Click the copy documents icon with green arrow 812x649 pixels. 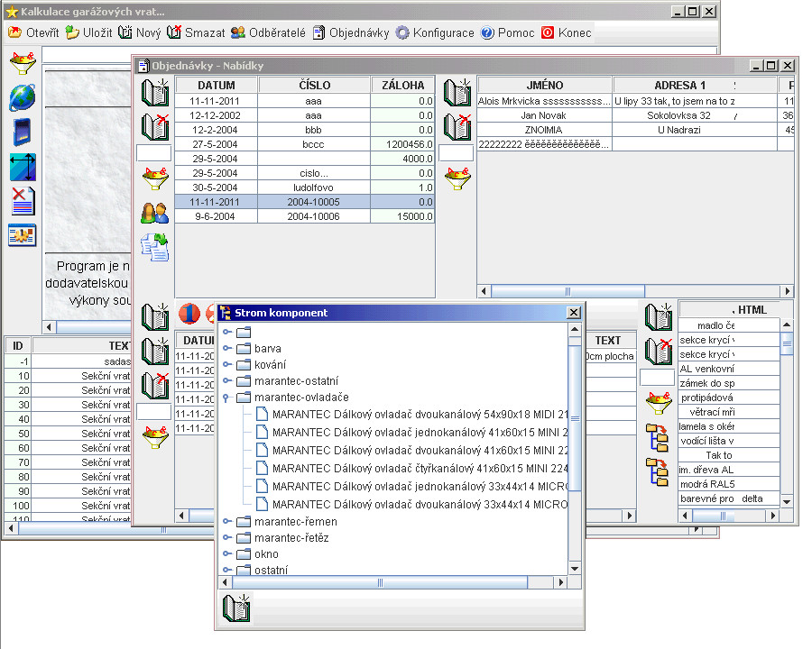coord(155,247)
